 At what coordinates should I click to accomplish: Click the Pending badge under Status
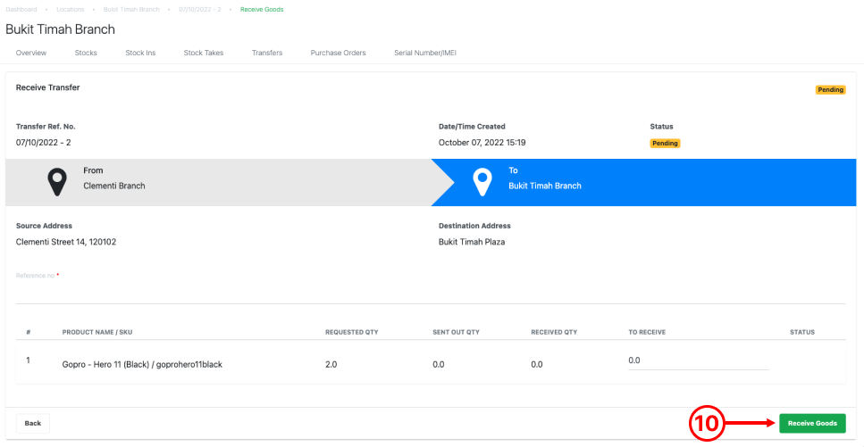pos(665,143)
